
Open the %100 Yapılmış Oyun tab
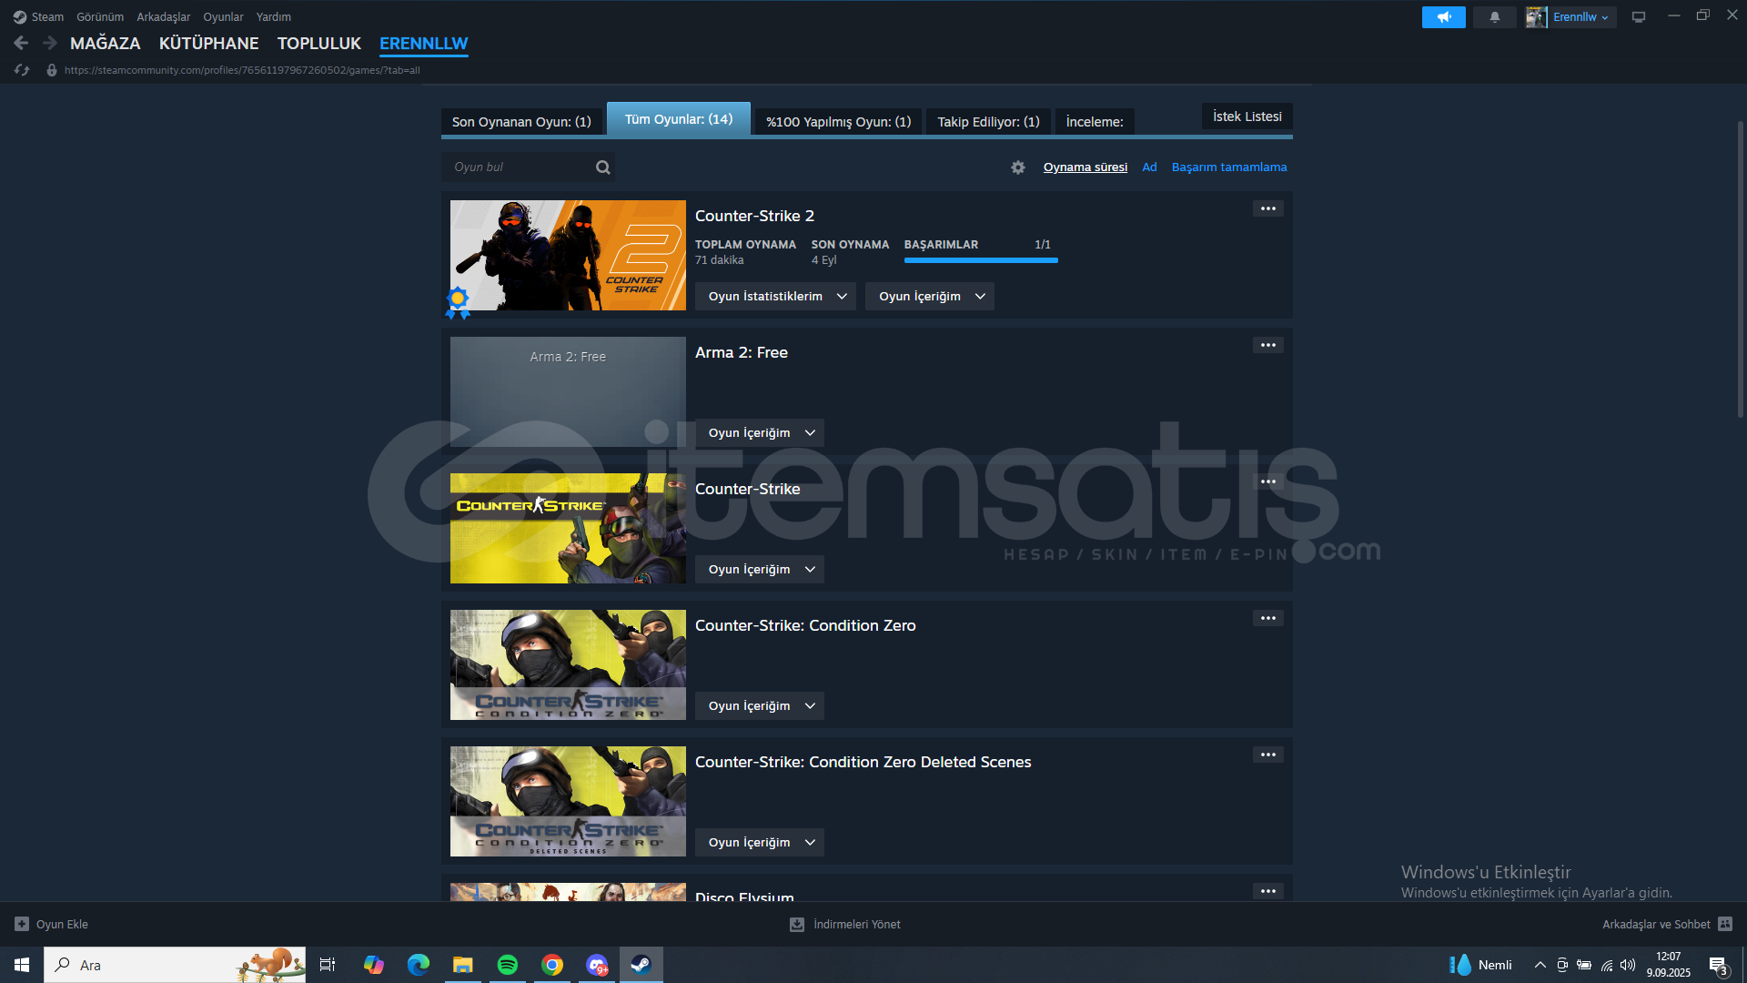coord(838,122)
